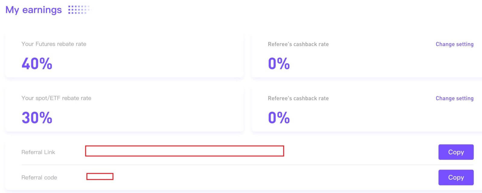Click the first Referee's cashback rate label
Screen dimensions: 482x193
[x=298, y=44]
